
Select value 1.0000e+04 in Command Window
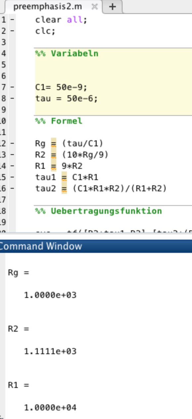(x=50, y=407)
